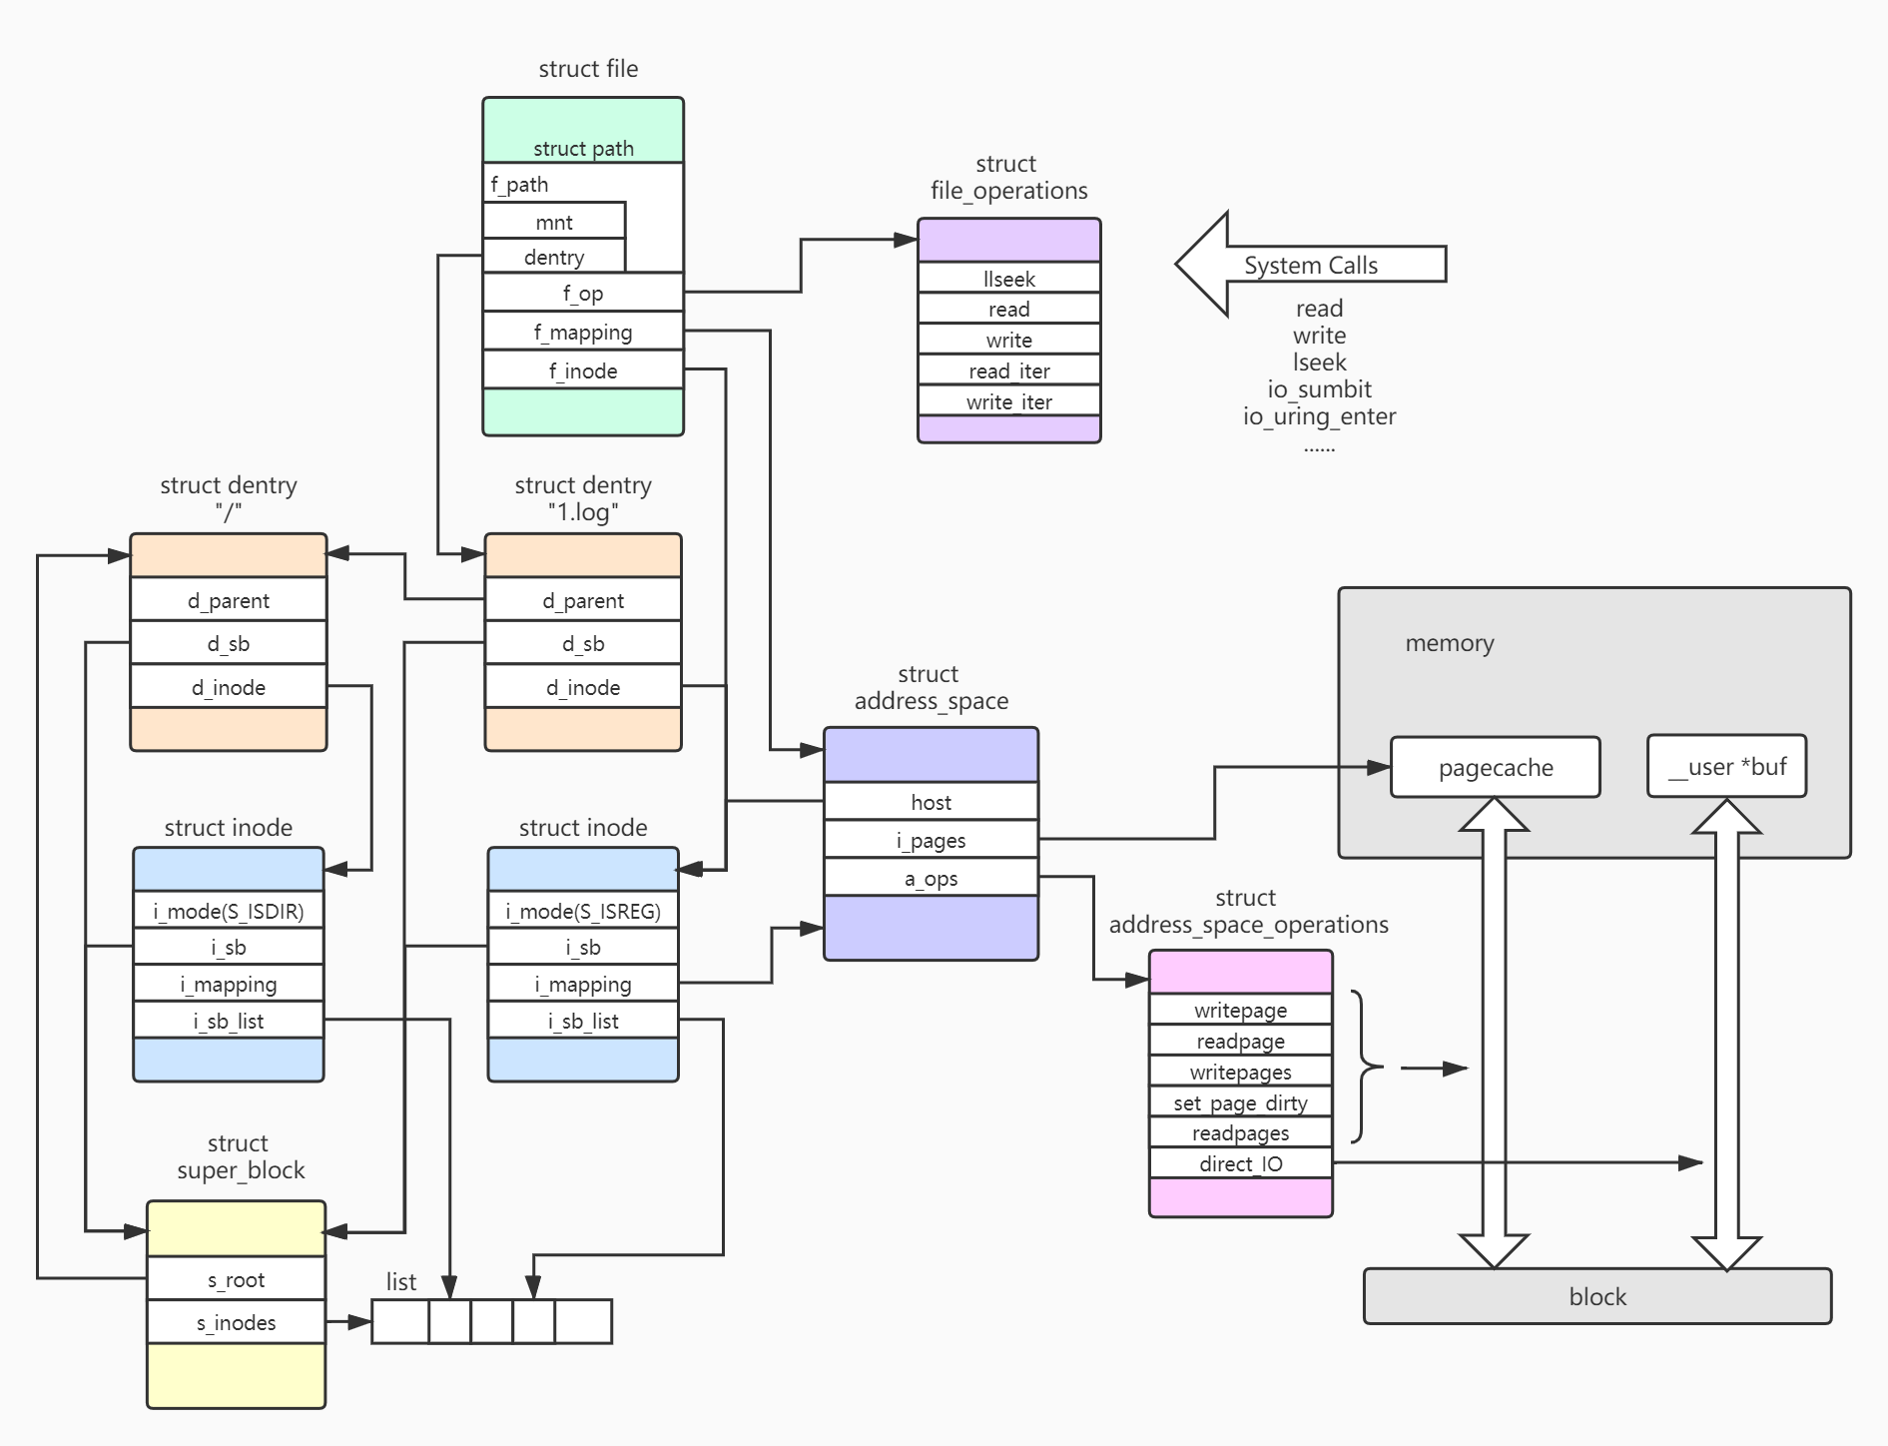This screenshot has width=1888, height=1446.
Task: Select the direct_IO row
Action: coord(1240,1163)
